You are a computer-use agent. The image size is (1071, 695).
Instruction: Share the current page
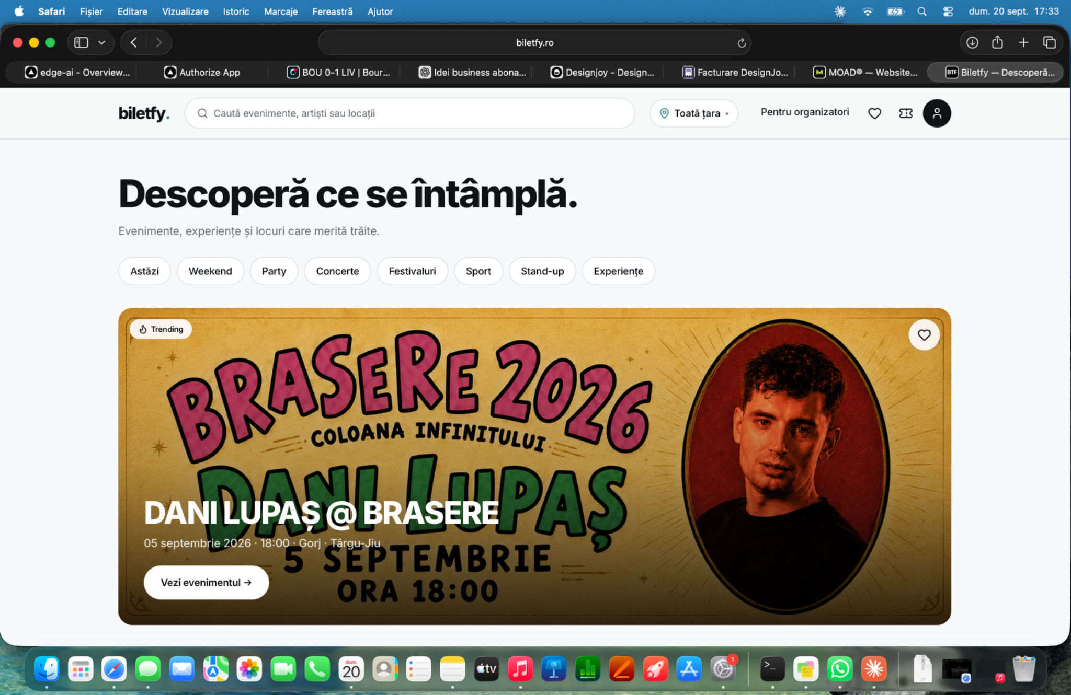(x=997, y=42)
